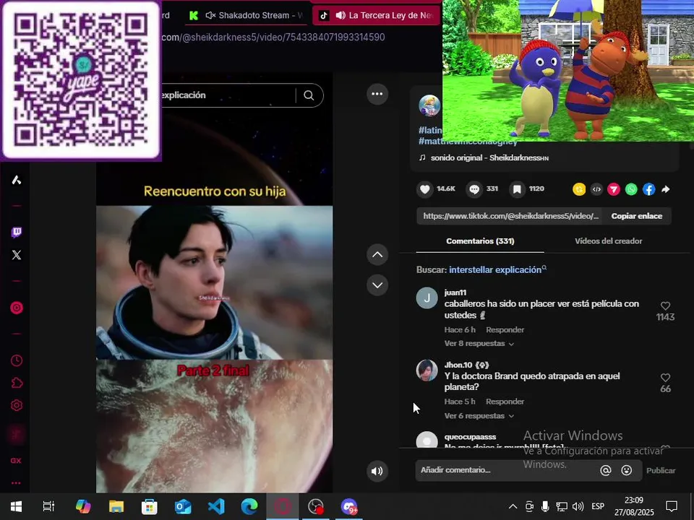This screenshot has height=520, width=694.
Task: Open Microsoft Edge from taskbar
Action: click(x=249, y=506)
